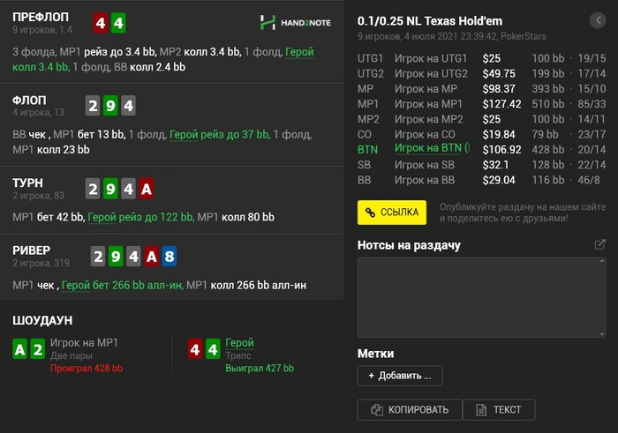
Task: Click Игрок на BB row in player list
Action: [x=482, y=180]
